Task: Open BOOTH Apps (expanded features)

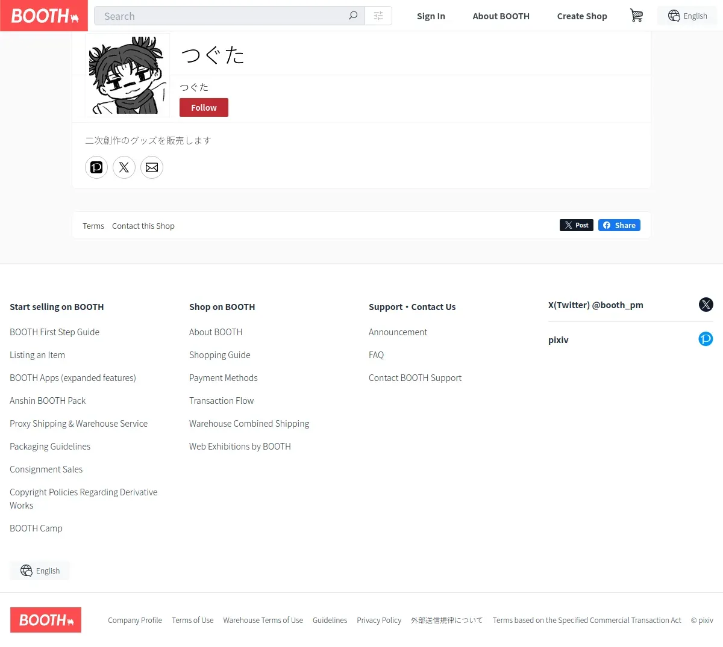Action: click(73, 378)
